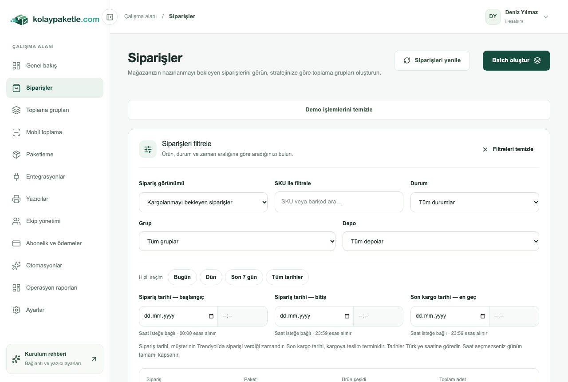Viewport: 568px width, 382px height.
Task: Open the Kurulum rehberi arrow icon
Action: (x=94, y=359)
